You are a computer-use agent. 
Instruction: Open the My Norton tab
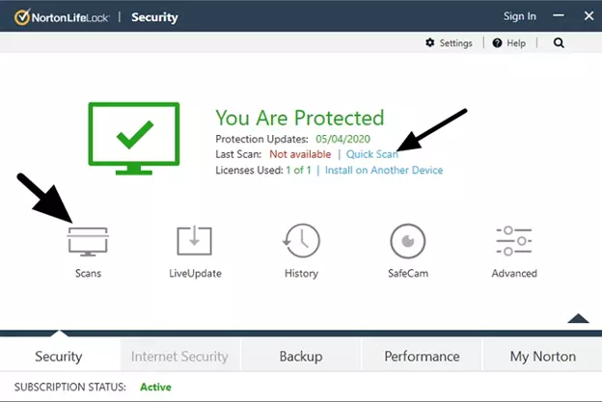(542, 356)
